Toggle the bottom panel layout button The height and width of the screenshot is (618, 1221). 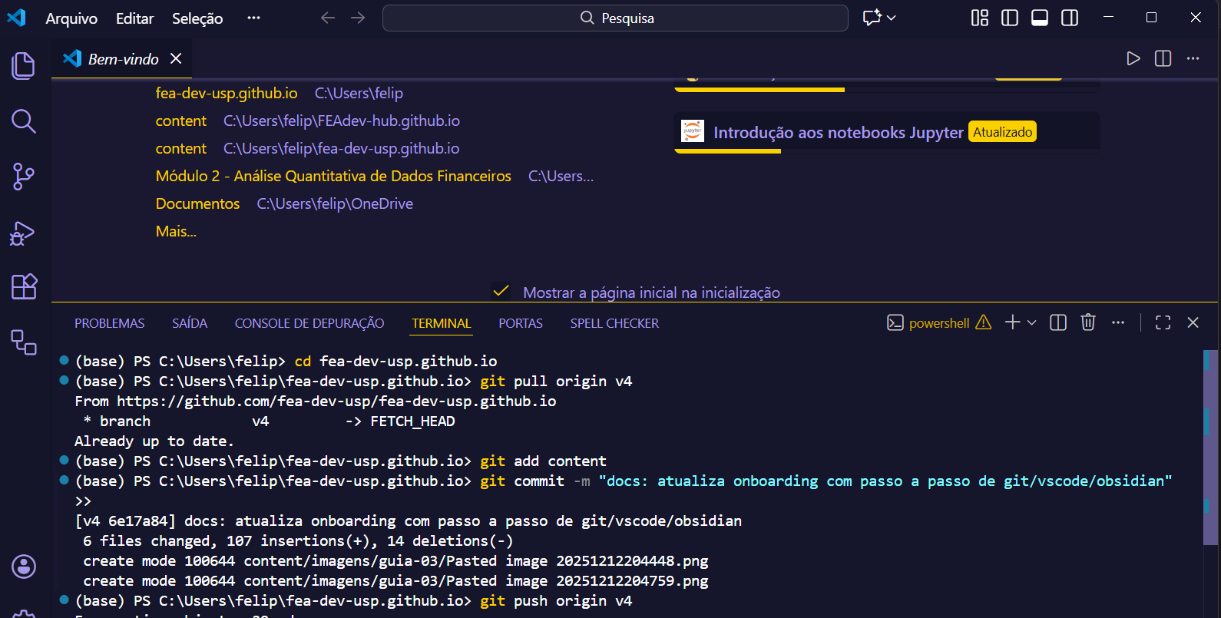1039,18
